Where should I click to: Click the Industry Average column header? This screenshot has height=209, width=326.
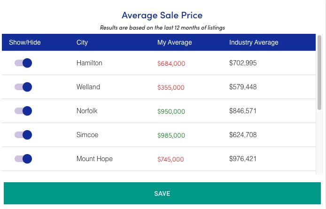[254, 42]
